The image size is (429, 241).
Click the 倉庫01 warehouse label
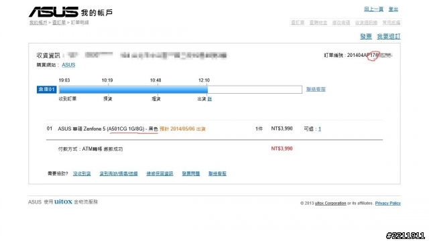click(46, 89)
